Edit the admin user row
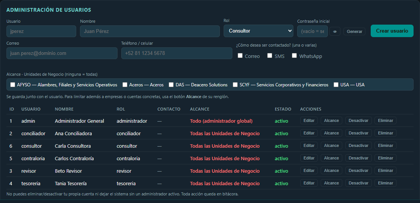The image size is (420, 203). pyautogui.click(x=309, y=120)
